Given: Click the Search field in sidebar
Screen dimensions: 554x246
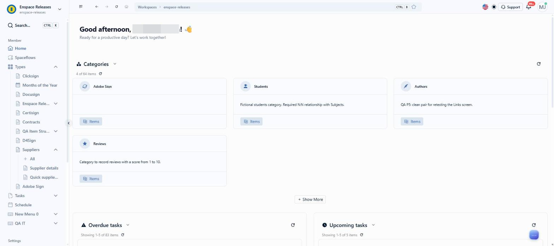Looking at the screenshot, I should click(33, 25).
